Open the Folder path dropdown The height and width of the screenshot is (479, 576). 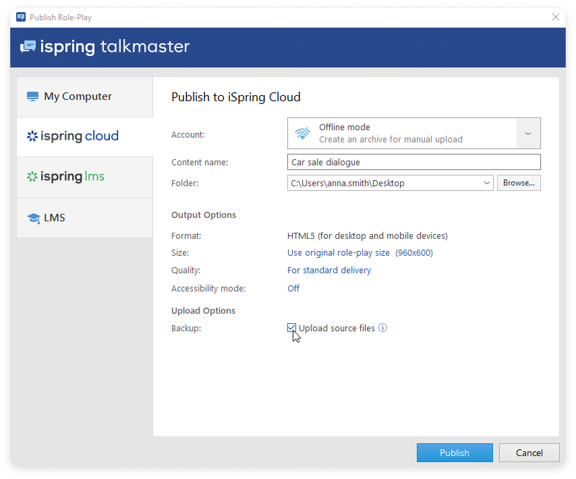(x=487, y=183)
